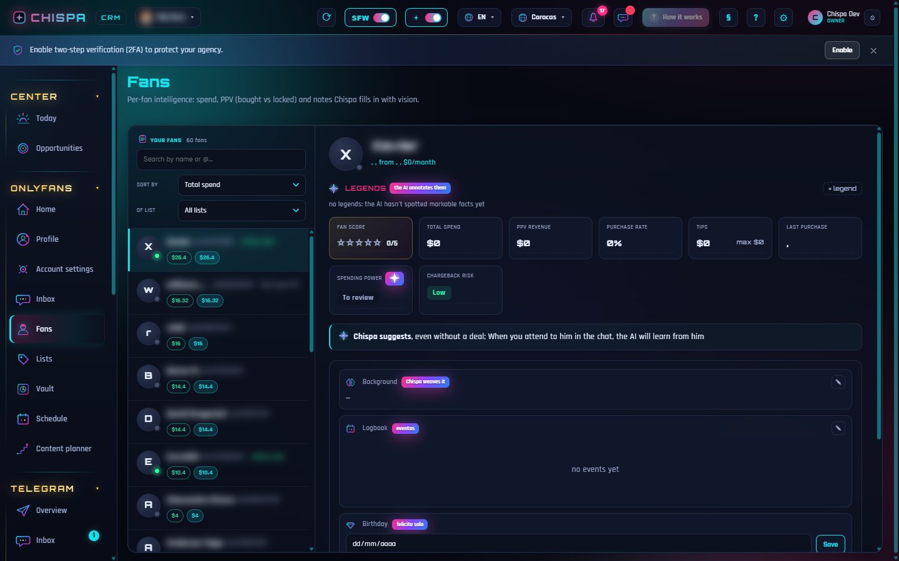899x561 pixels.
Task: Click the CRM label badge
Action: (111, 17)
